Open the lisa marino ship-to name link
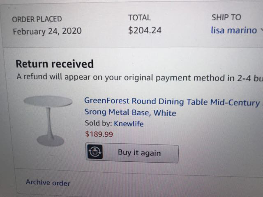 tap(233, 30)
